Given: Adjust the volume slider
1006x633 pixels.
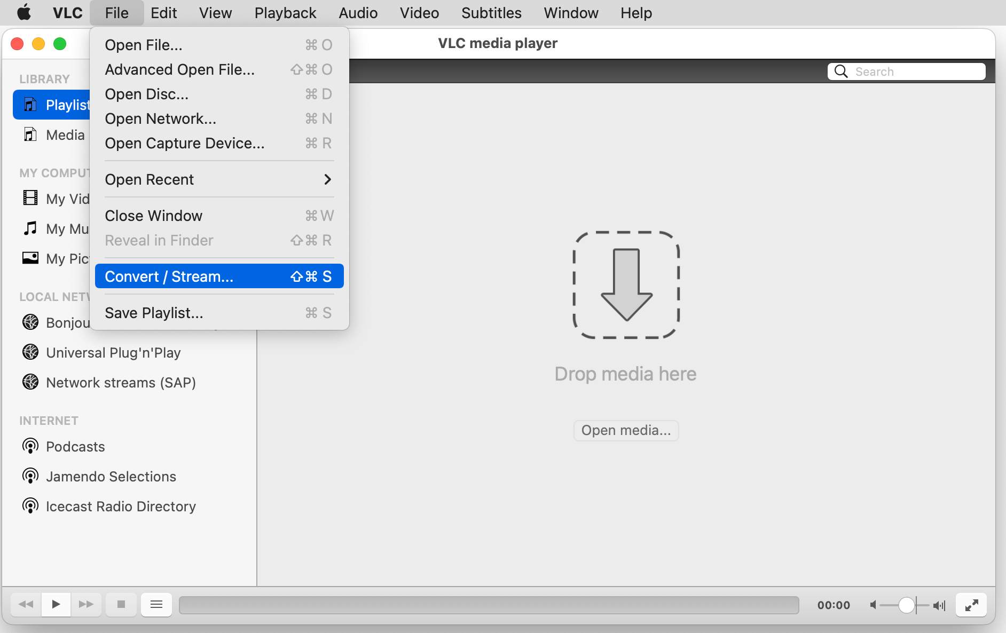Looking at the screenshot, I should click(x=907, y=604).
